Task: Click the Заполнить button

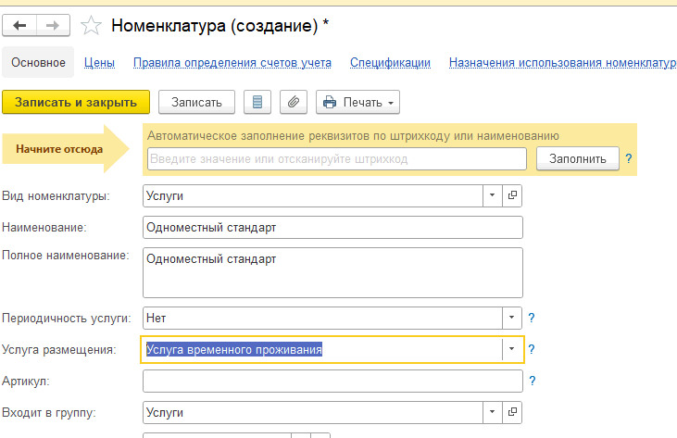Action: pyautogui.click(x=578, y=158)
